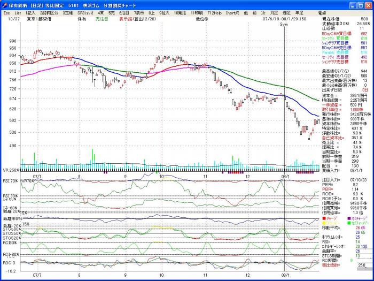
Task: Open the 10発注 order function
Action: 181,12
